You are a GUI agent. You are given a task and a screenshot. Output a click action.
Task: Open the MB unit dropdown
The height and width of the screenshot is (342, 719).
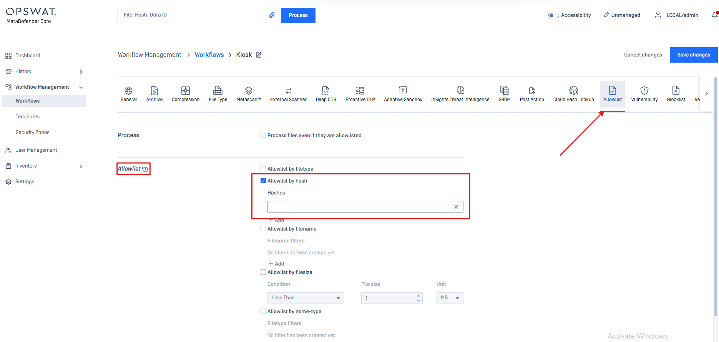point(450,298)
